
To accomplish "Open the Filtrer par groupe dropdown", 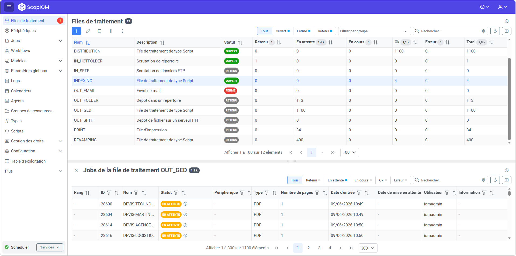I will click(x=374, y=31).
